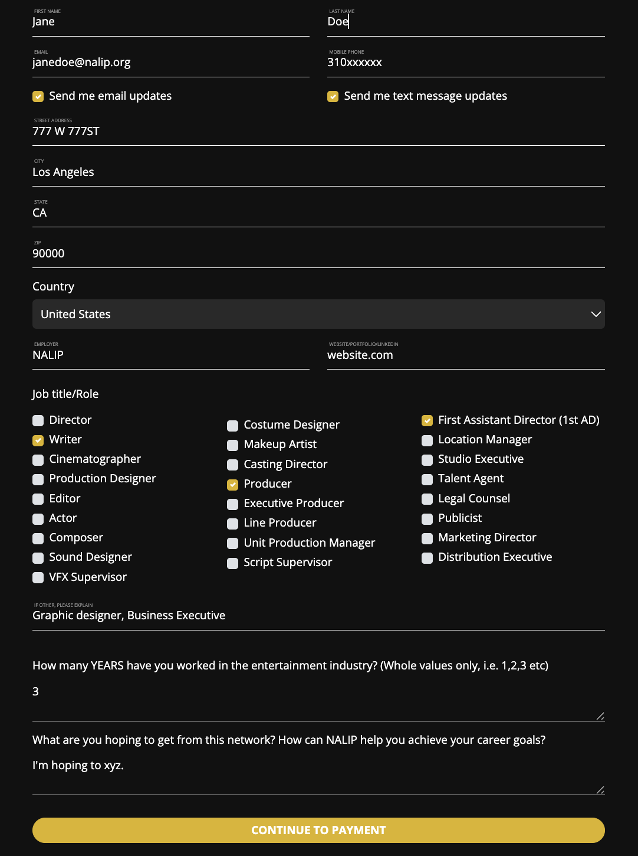Focus the Email field with janedoe@nalip.org
Viewport: 638px width, 856px height.
pos(170,63)
